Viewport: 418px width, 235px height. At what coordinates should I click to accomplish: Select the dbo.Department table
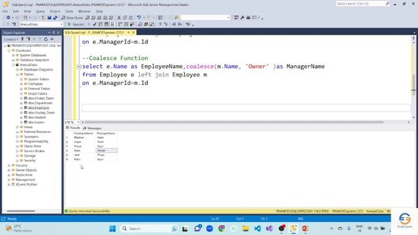pos(40,103)
